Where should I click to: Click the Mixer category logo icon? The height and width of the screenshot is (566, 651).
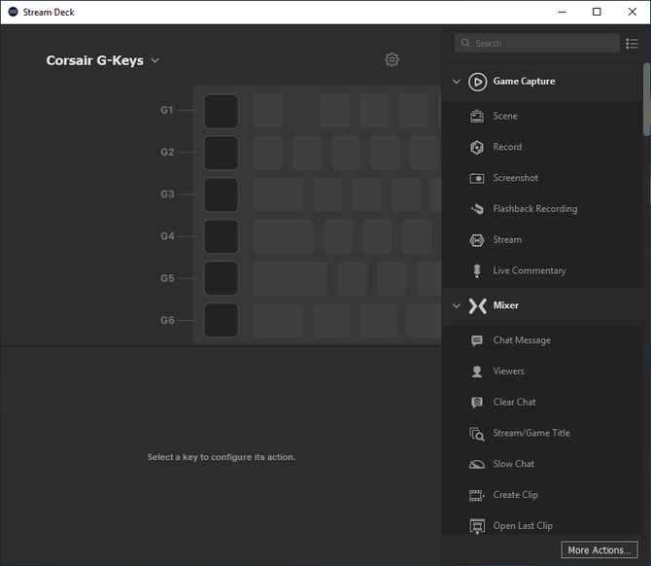click(x=477, y=306)
